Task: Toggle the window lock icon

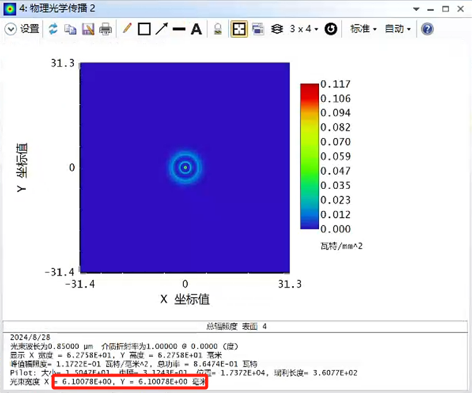Action: pos(217,29)
